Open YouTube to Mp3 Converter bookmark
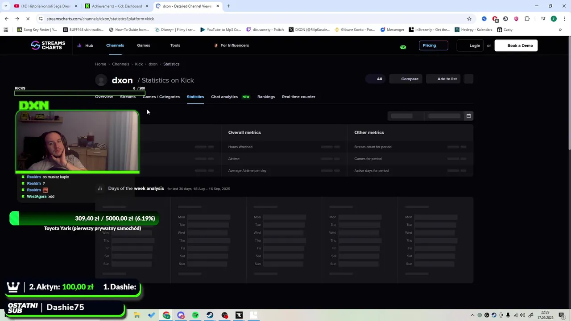The image size is (571, 321). click(x=220, y=30)
